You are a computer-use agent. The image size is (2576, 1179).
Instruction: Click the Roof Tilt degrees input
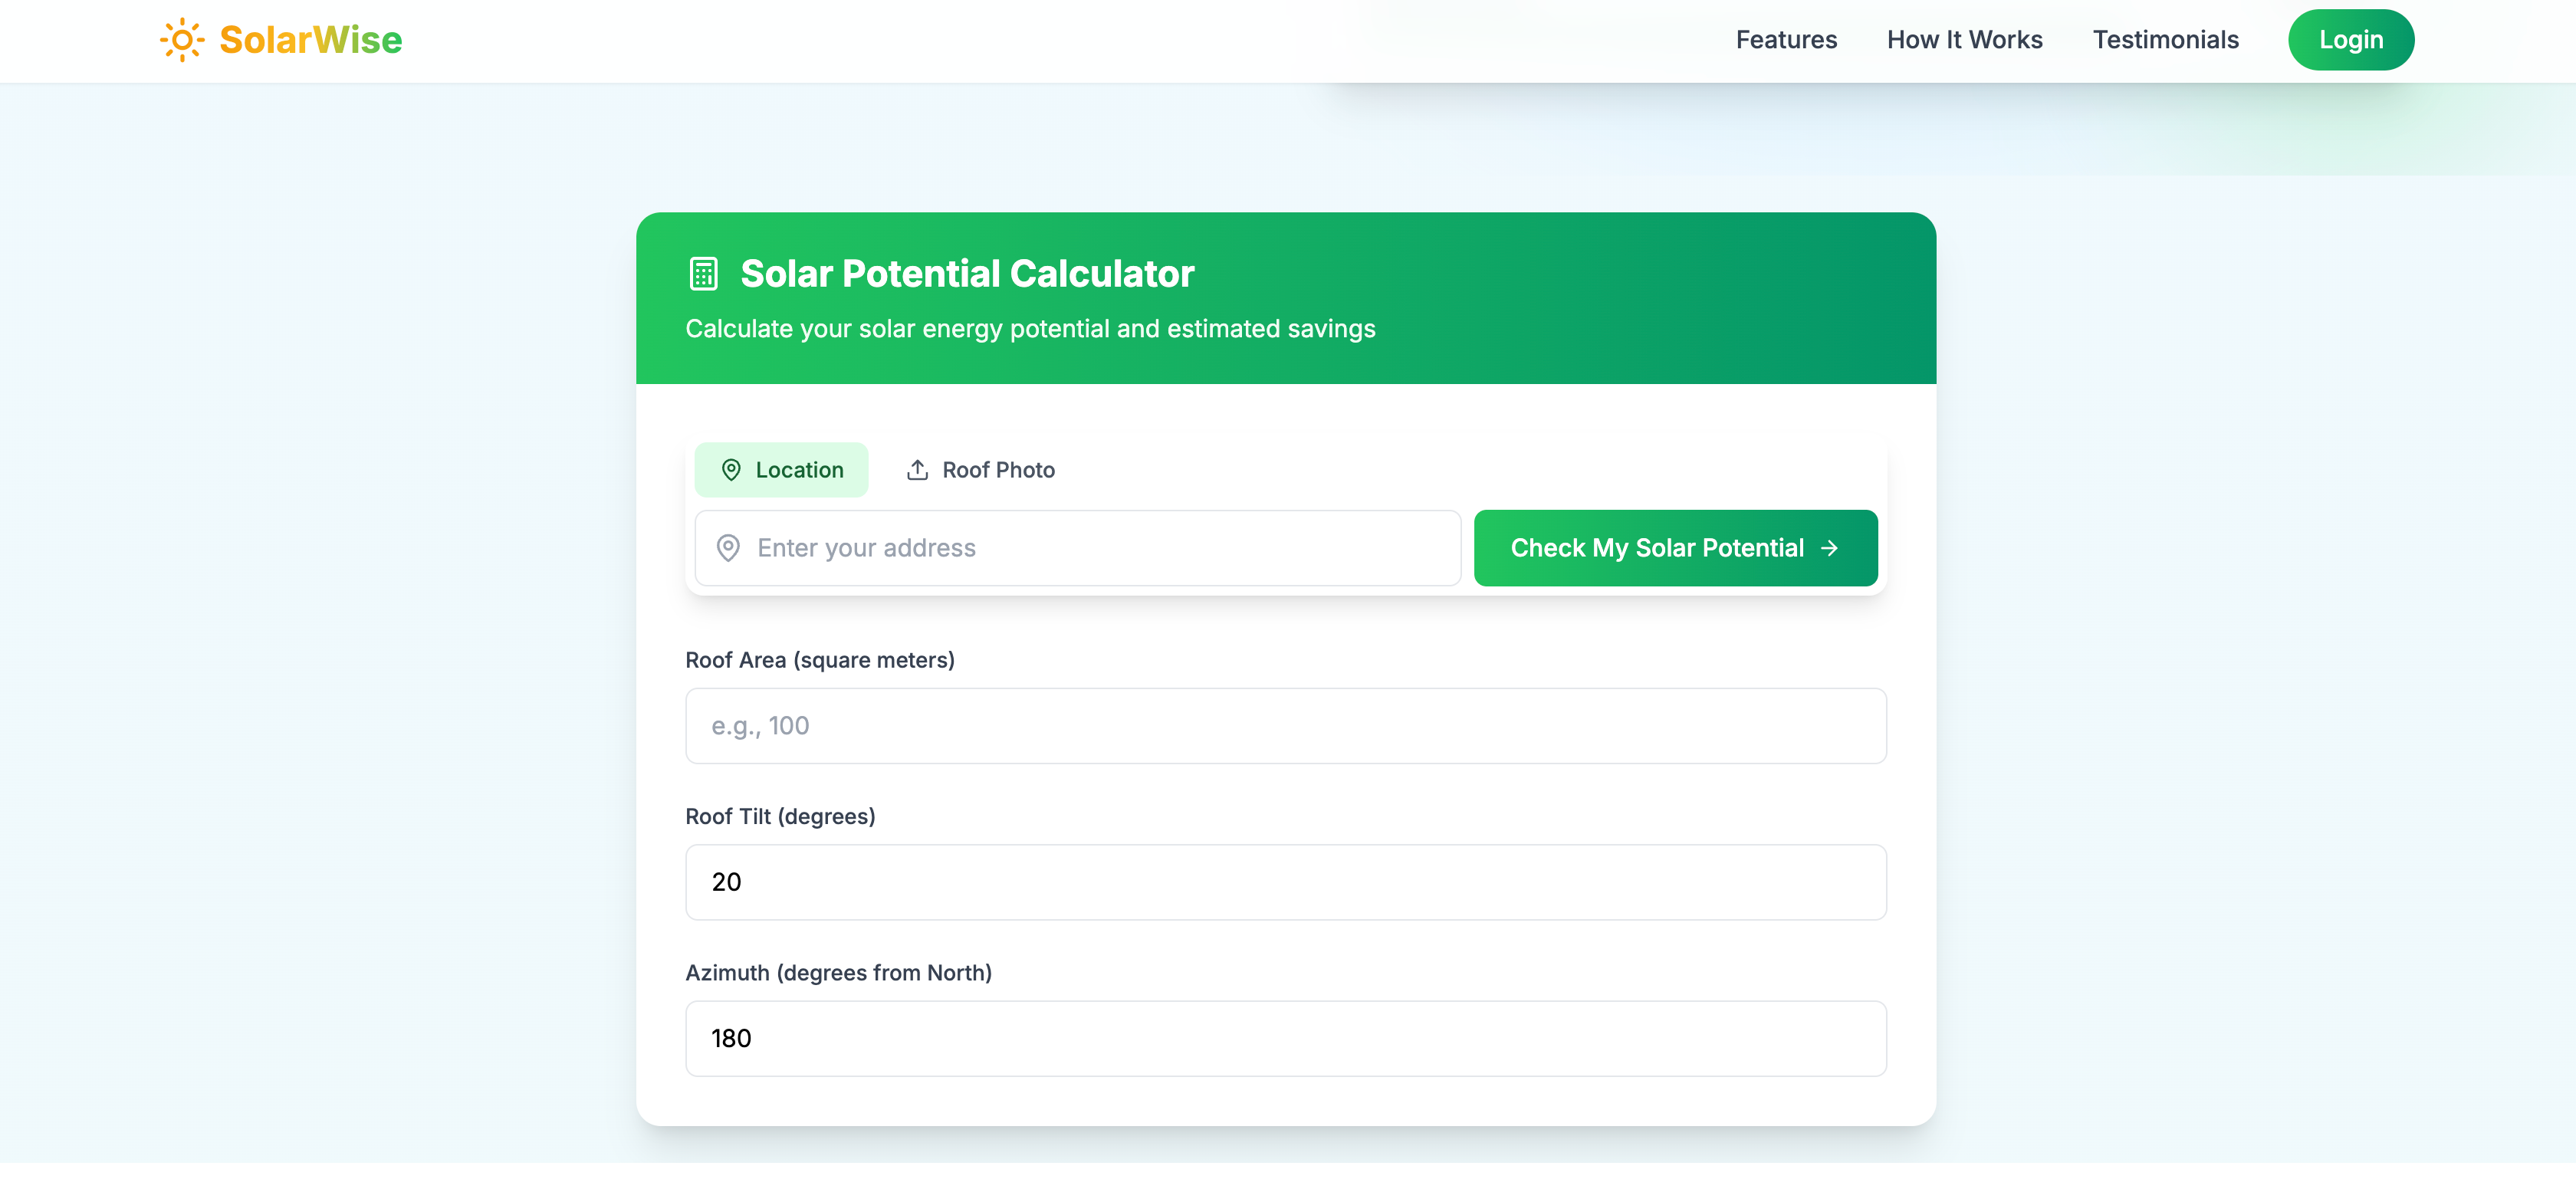click(1285, 882)
